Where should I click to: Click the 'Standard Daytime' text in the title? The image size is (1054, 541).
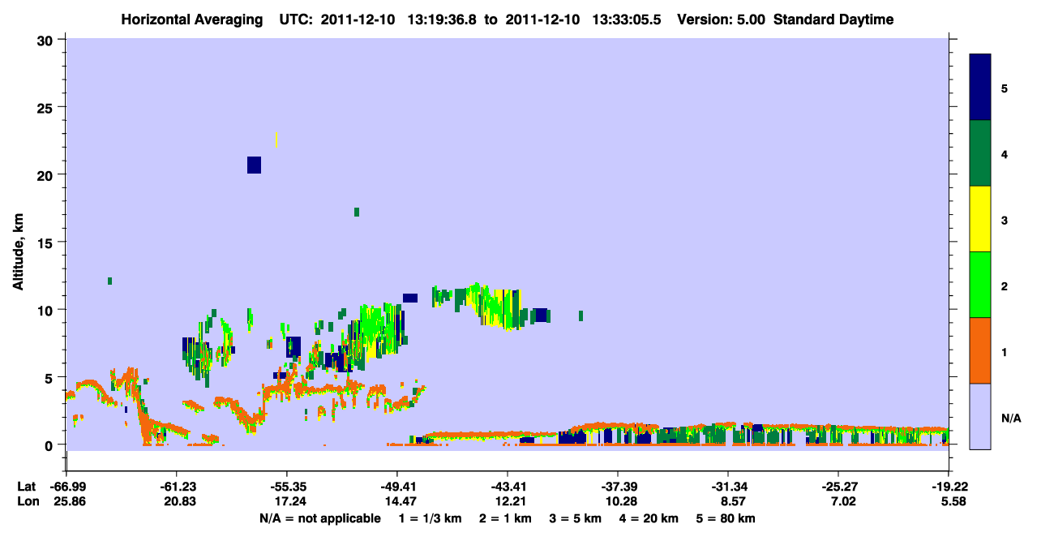pyautogui.click(x=833, y=19)
